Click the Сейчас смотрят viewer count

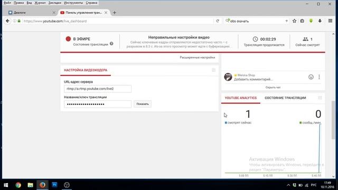click(x=307, y=42)
